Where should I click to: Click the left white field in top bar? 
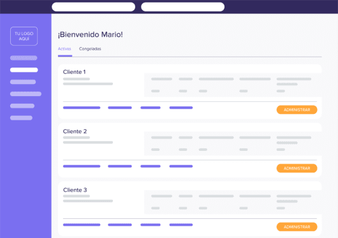point(94,7)
